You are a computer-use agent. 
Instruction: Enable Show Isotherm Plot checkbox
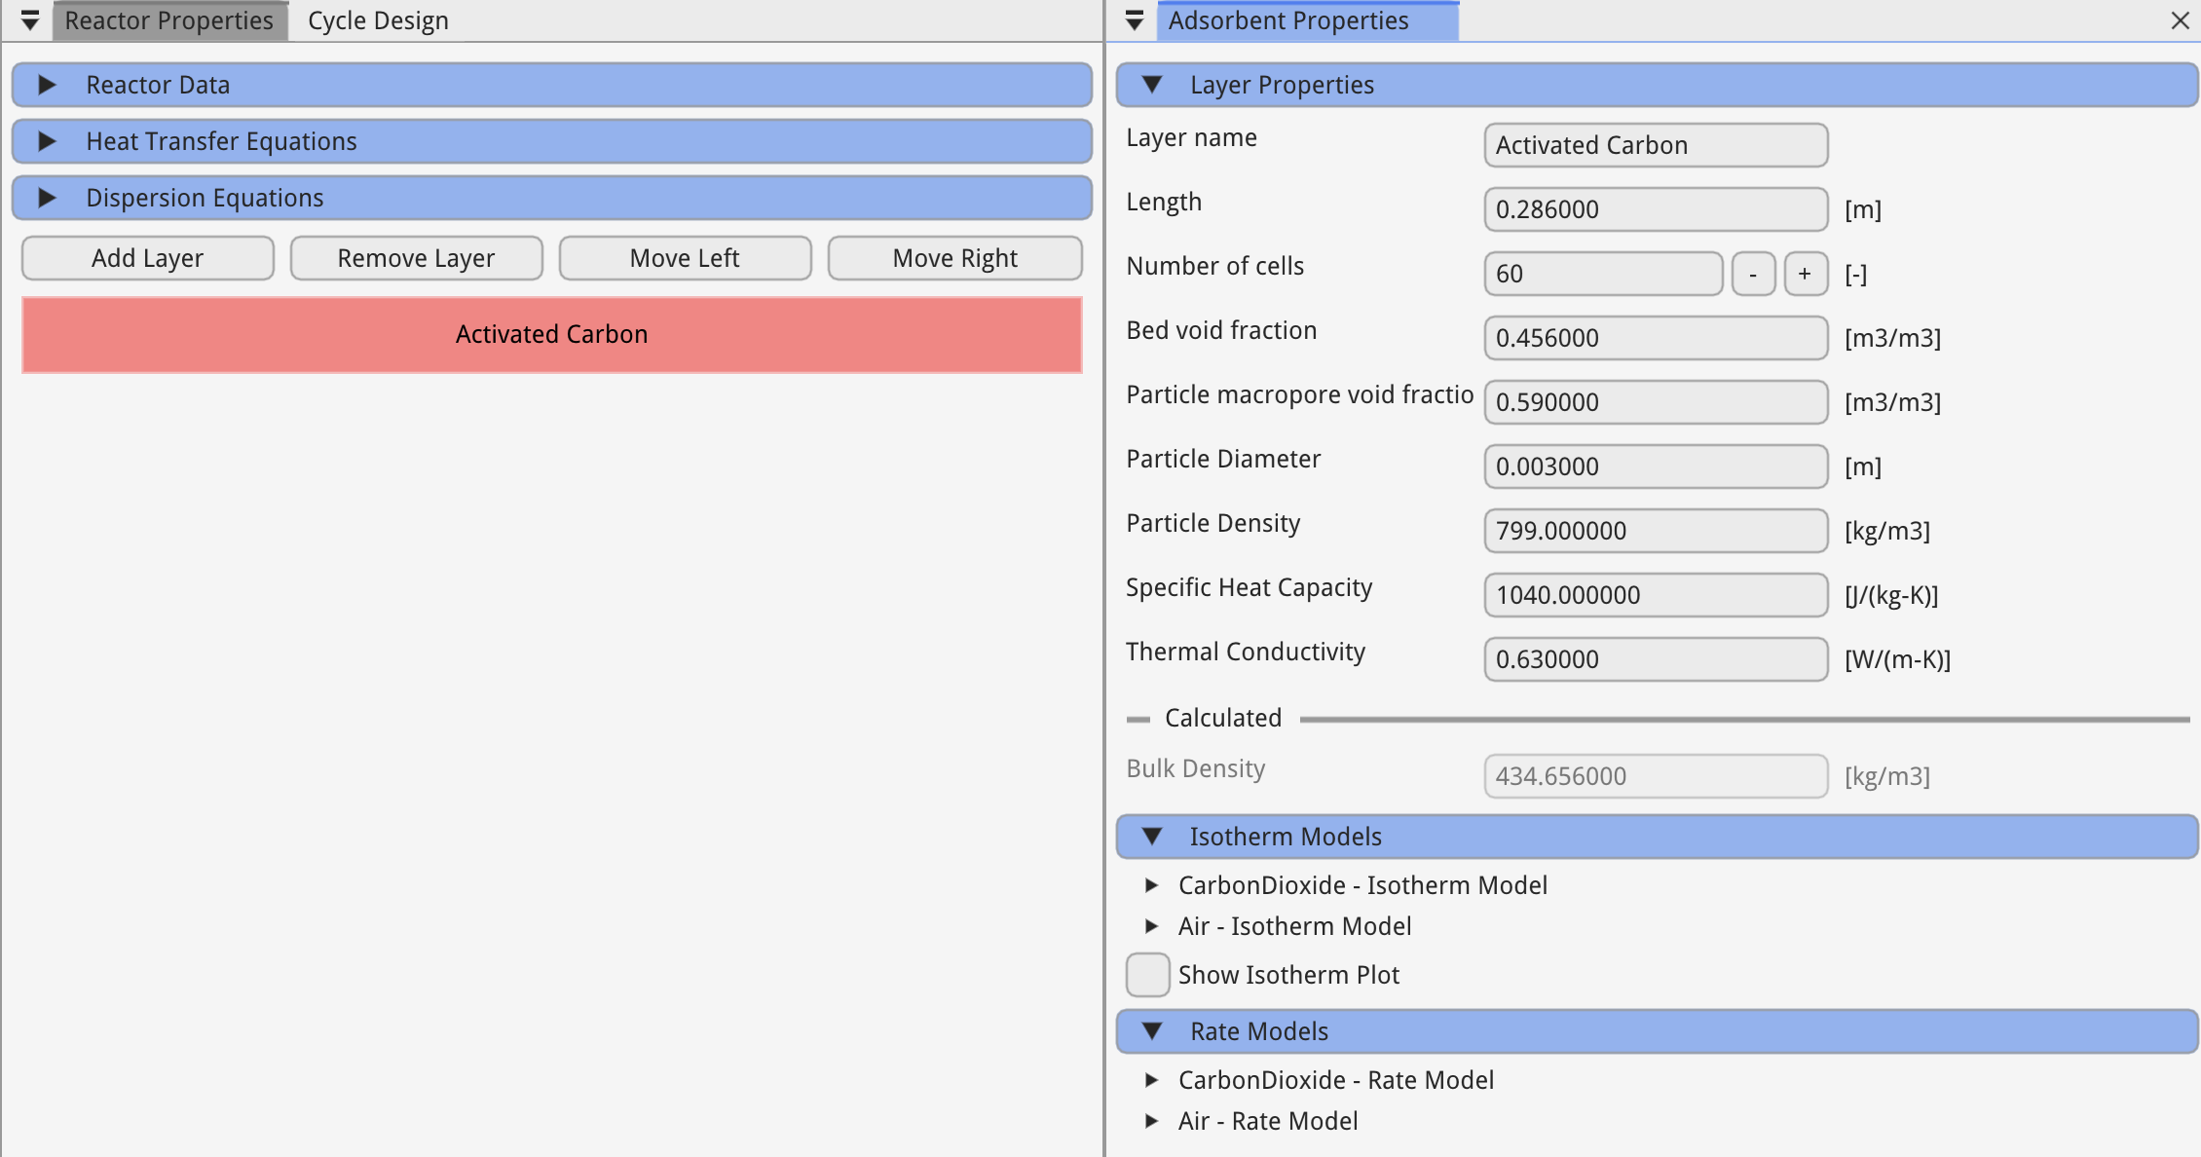pos(1147,975)
